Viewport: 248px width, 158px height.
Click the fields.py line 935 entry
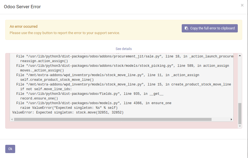pos(90,94)
